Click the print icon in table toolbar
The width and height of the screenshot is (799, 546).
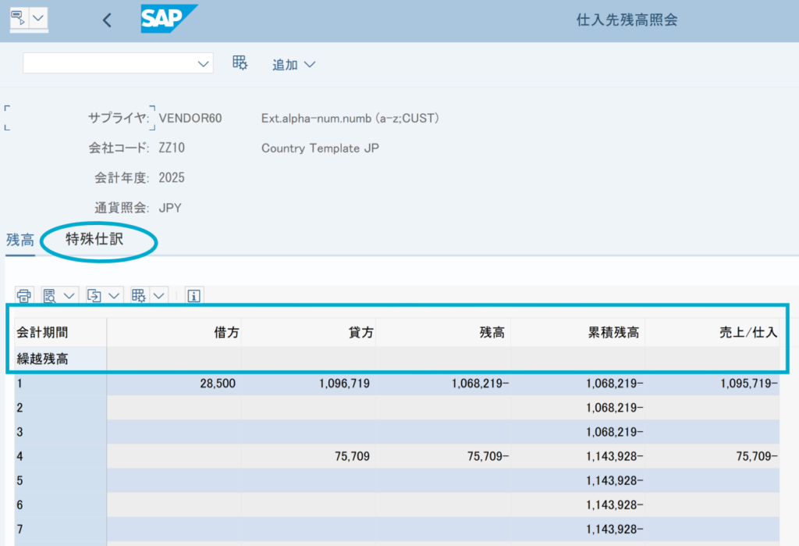(24, 295)
